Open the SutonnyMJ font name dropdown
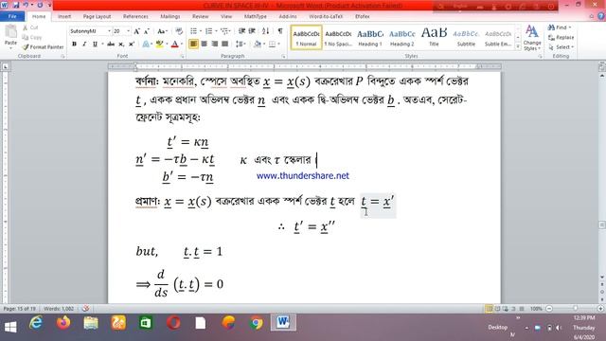 (x=110, y=31)
